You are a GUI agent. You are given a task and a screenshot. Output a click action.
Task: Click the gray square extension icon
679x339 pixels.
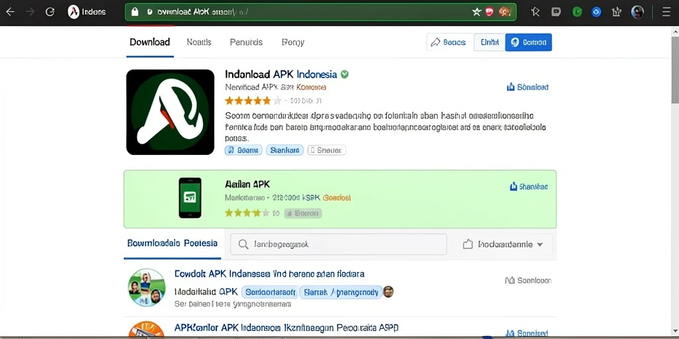pos(556,12)
